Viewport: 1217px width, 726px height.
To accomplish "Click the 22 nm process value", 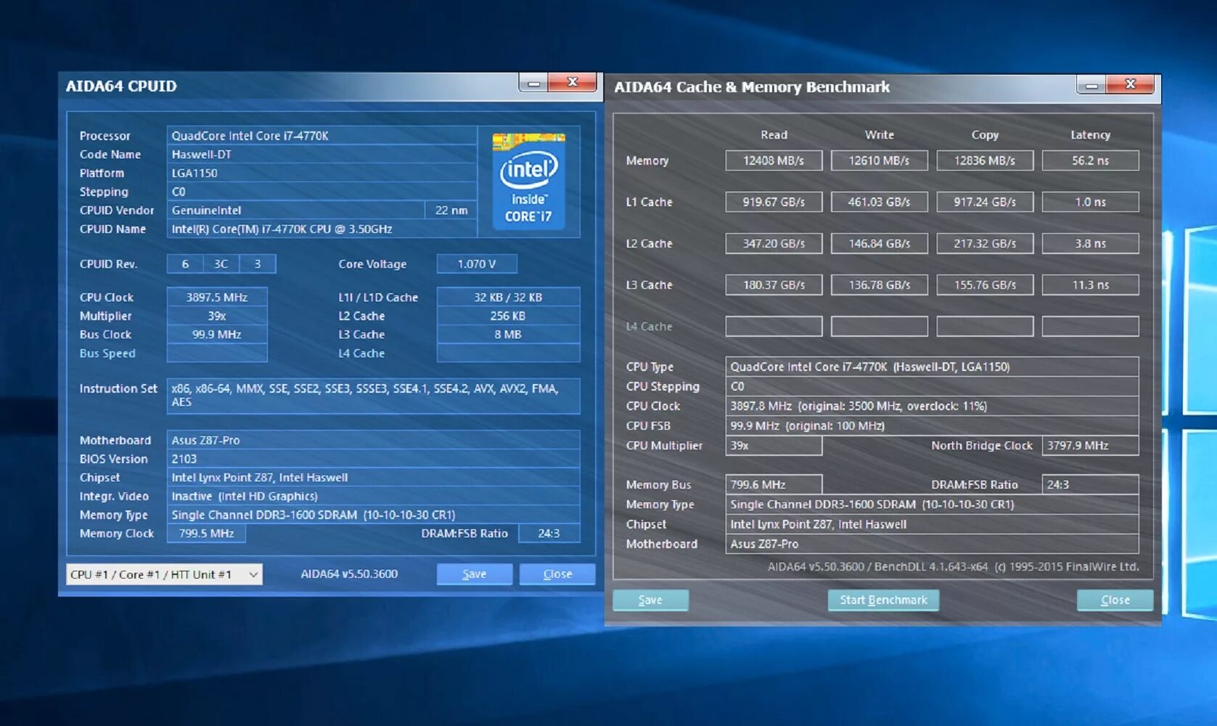I will point(451,210).
